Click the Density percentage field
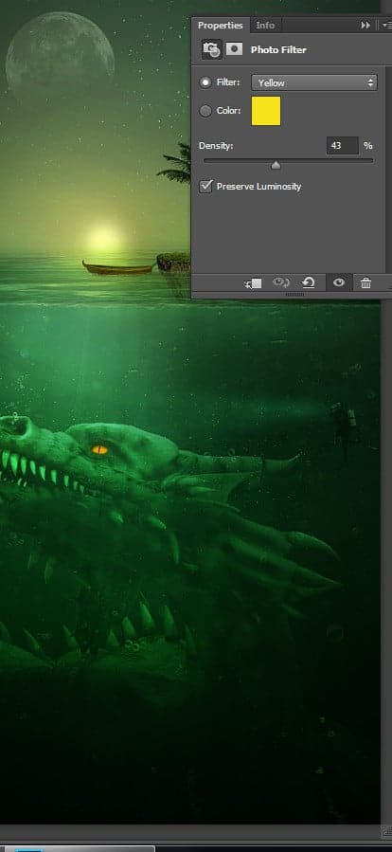The height and width of the screenshot is (852, 392). coord(342,146)
